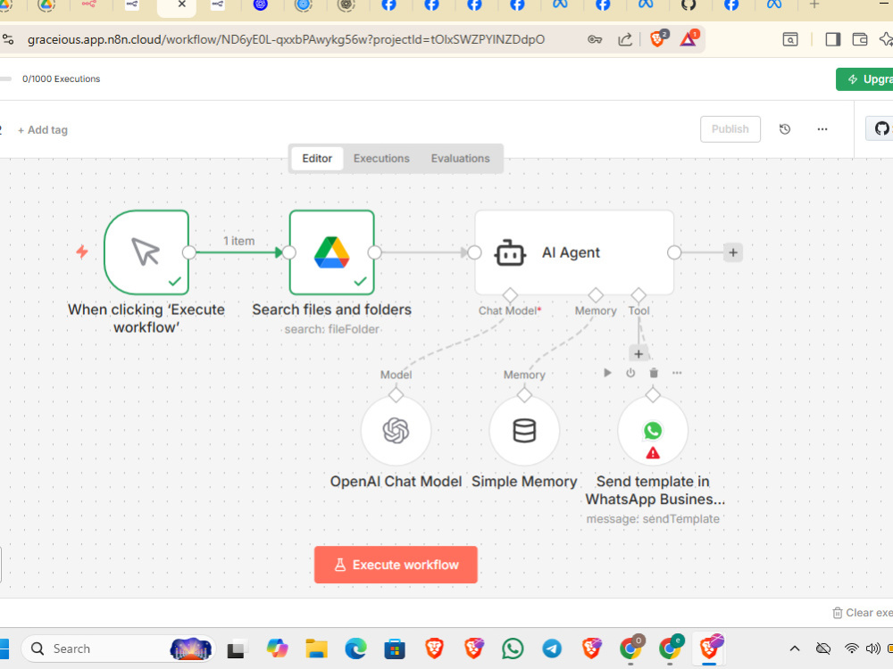893x669 pixels.
Task: Click the '1 item' connection label
Action: coord(238,241)
